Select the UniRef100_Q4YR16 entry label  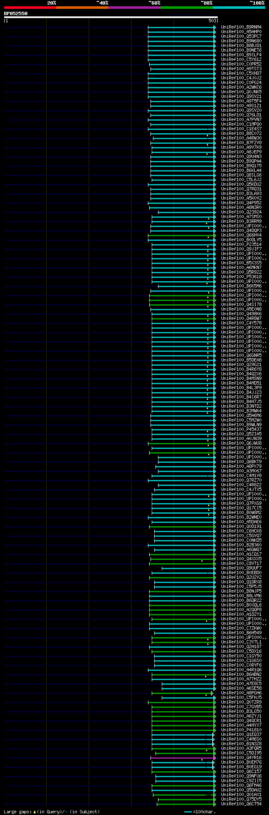point(241,758)
